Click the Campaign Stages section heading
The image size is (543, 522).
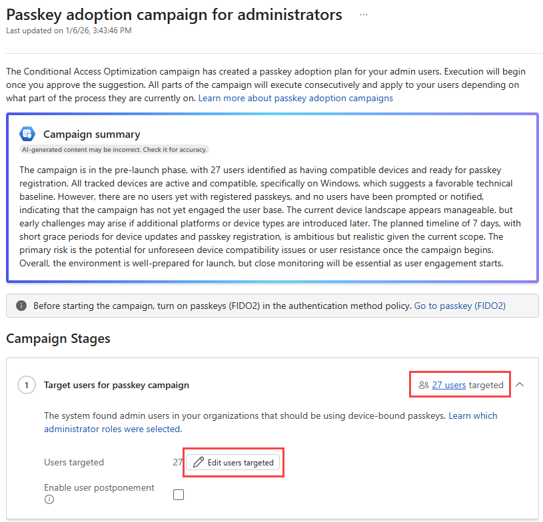[x=57, y=338]
